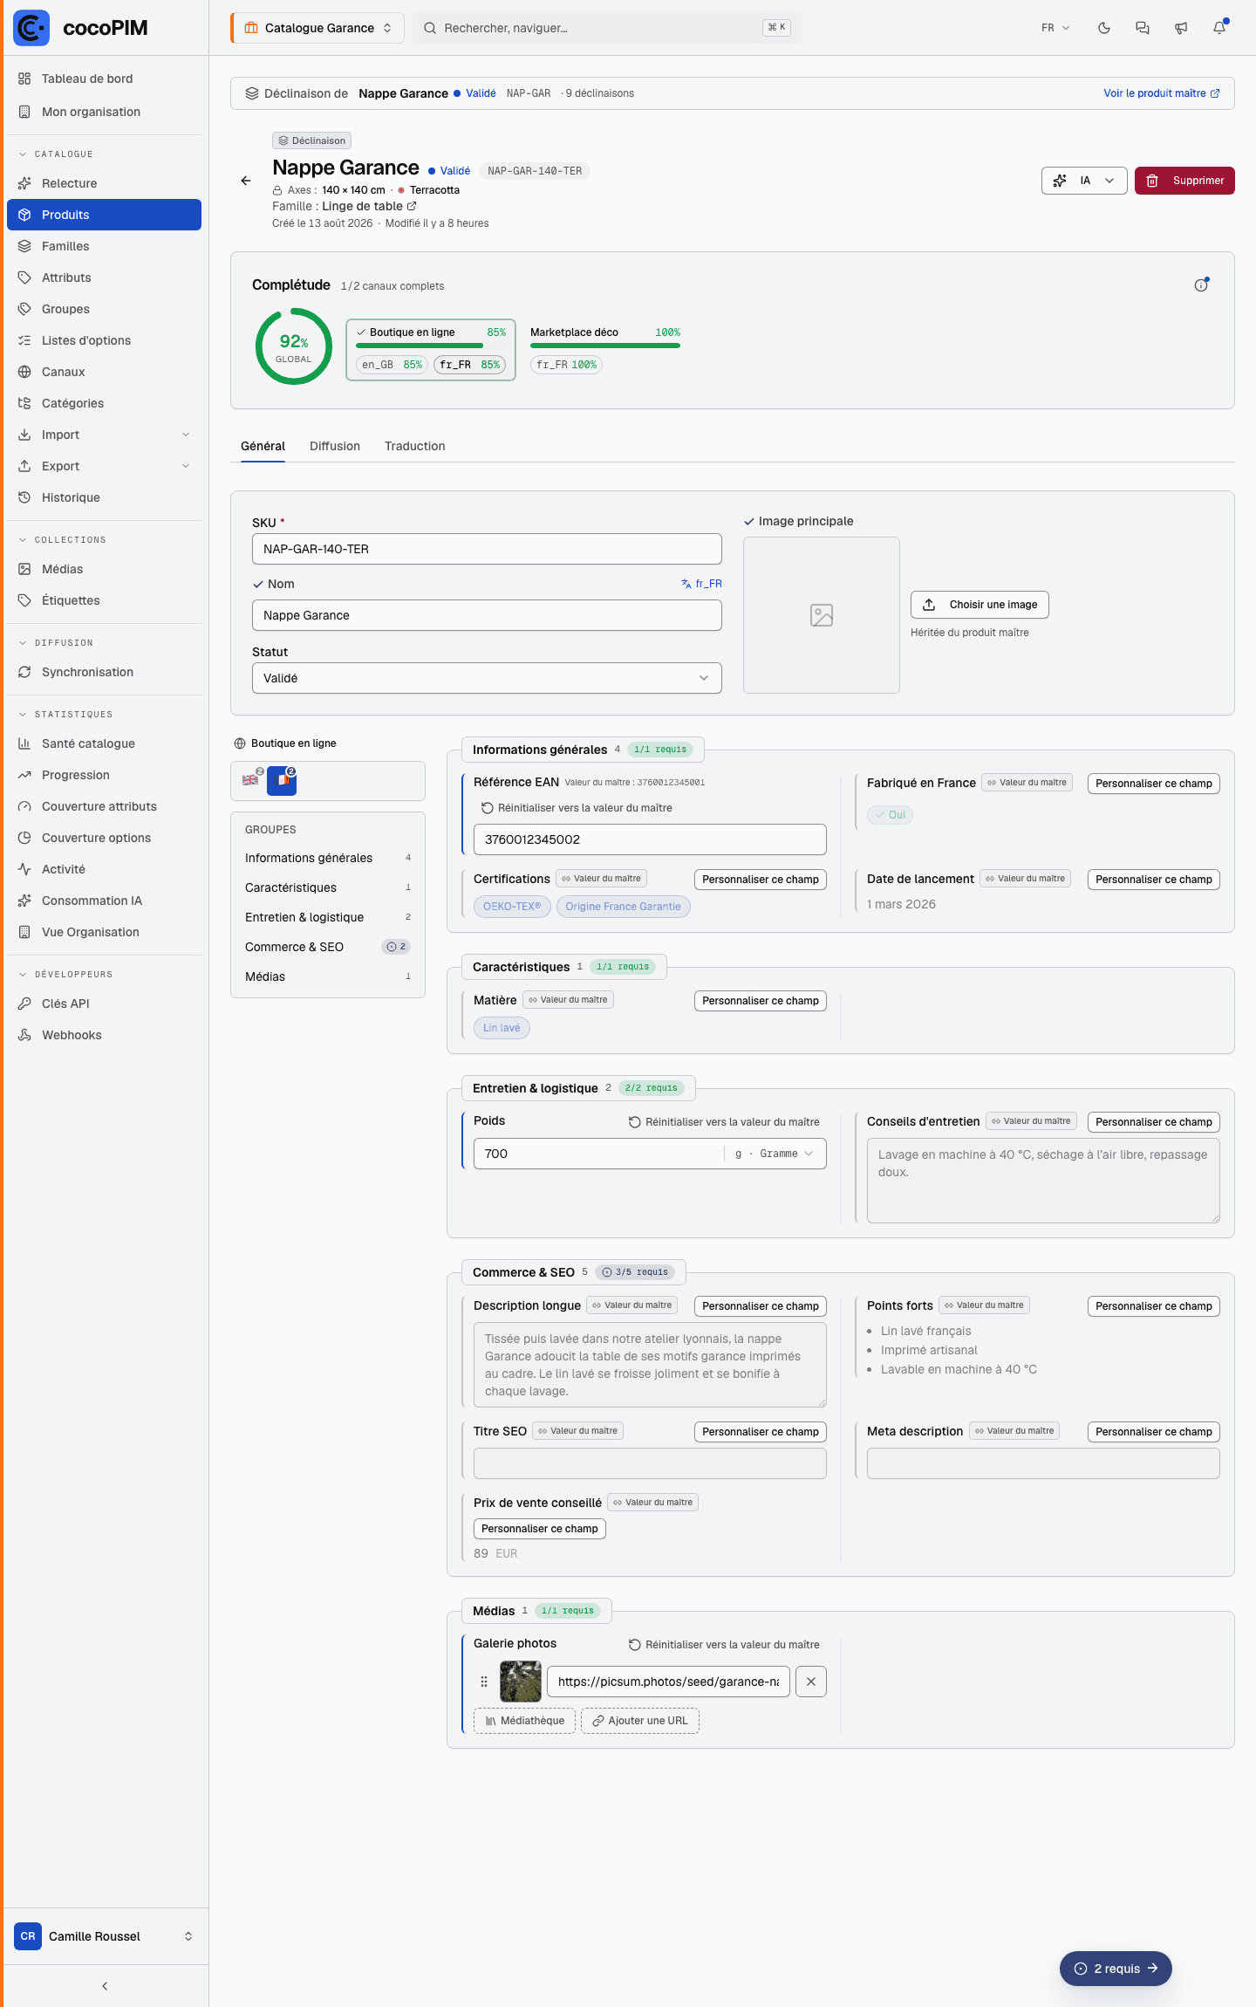Grab the gallery photo drag handle

[484, 1682]
